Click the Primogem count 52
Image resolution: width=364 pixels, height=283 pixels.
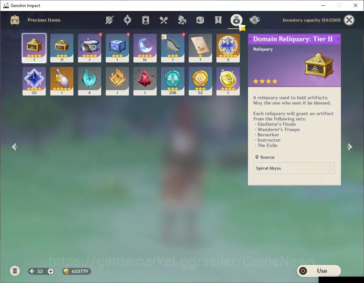pyautogui.click(x=40, y=271)
